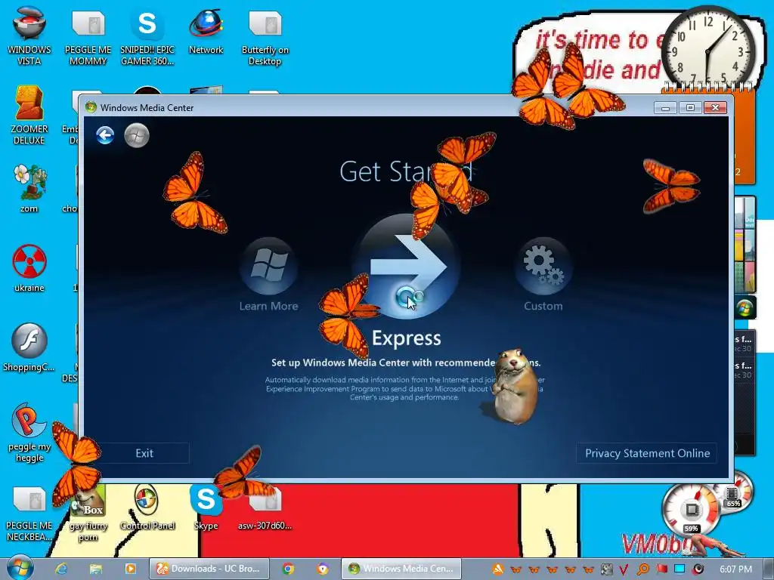Open the asw-307d60... desktop file
This screenshot has width=774, height=580.
pos(265,508)
